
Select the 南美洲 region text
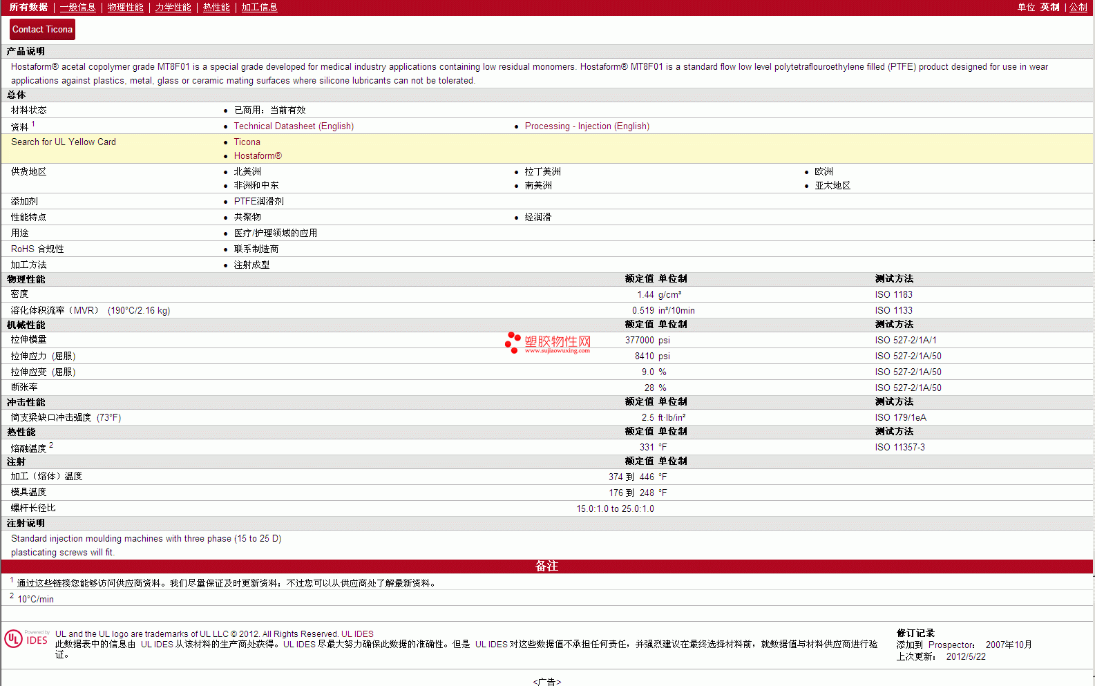(538, 186)
